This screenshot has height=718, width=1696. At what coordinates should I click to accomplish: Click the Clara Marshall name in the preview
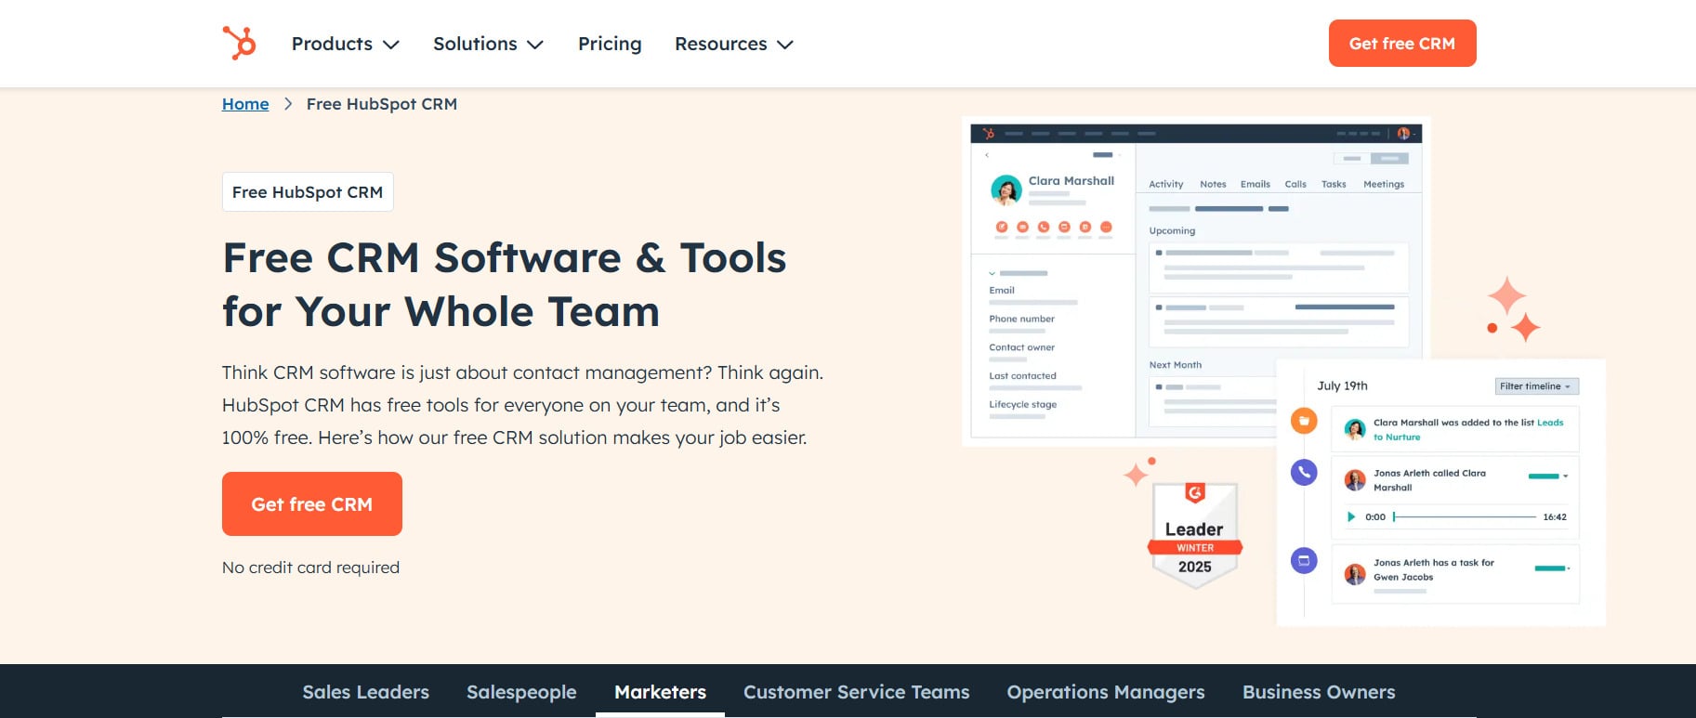1072,181
